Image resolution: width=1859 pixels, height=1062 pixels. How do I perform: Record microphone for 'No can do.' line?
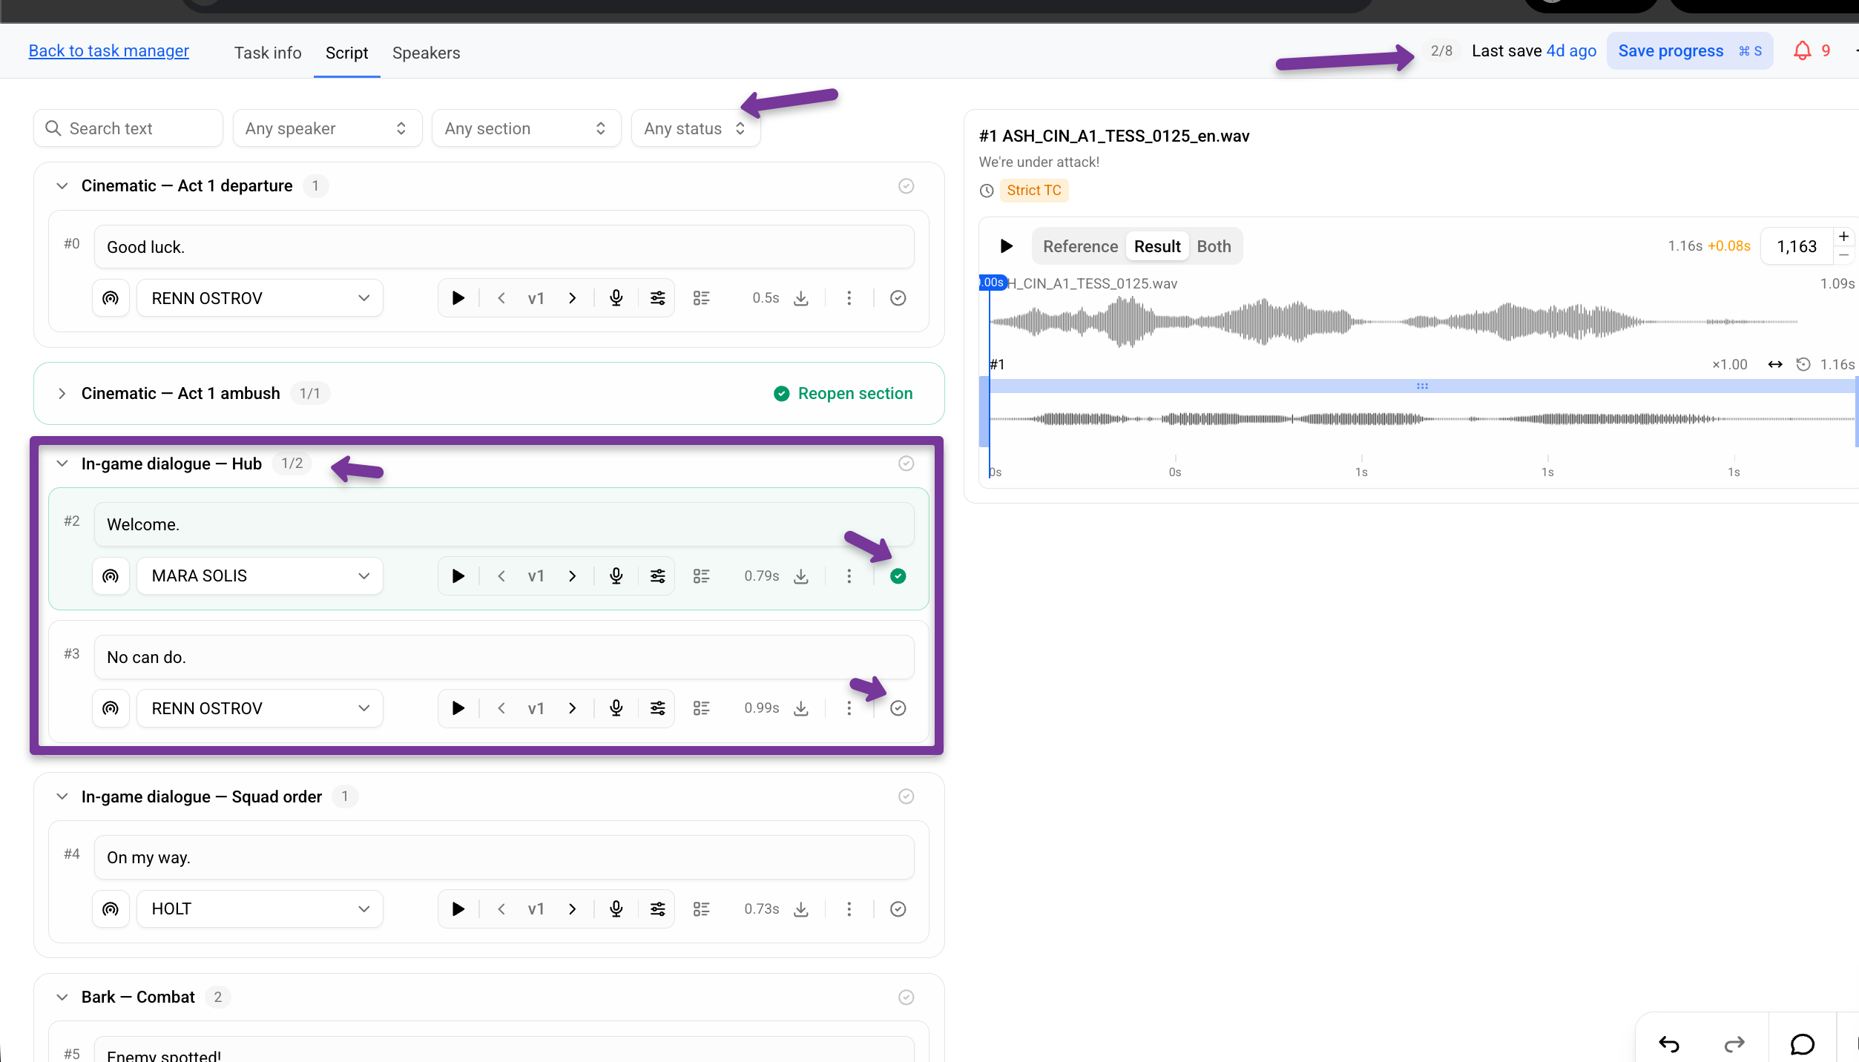[x=616, y=708]
